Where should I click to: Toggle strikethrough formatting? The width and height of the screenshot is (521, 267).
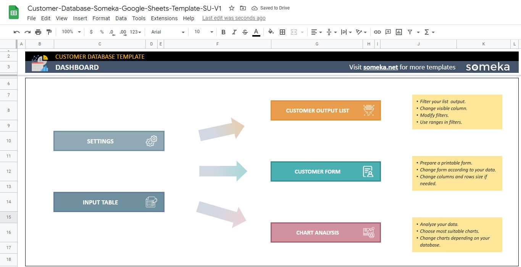point(245,32)
